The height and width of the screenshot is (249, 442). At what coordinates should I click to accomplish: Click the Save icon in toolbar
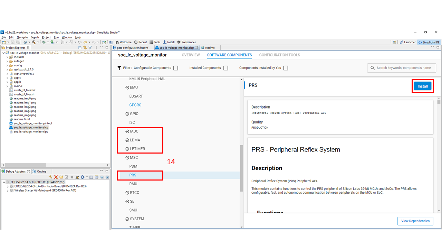[x=12, y=42]
